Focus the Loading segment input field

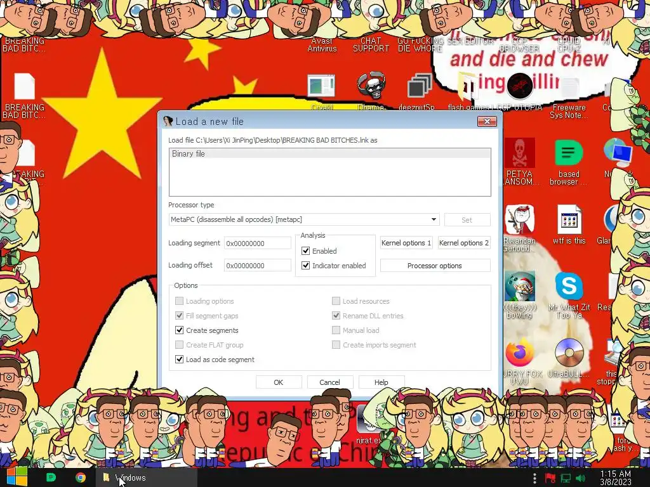click(x=258, y=243)
